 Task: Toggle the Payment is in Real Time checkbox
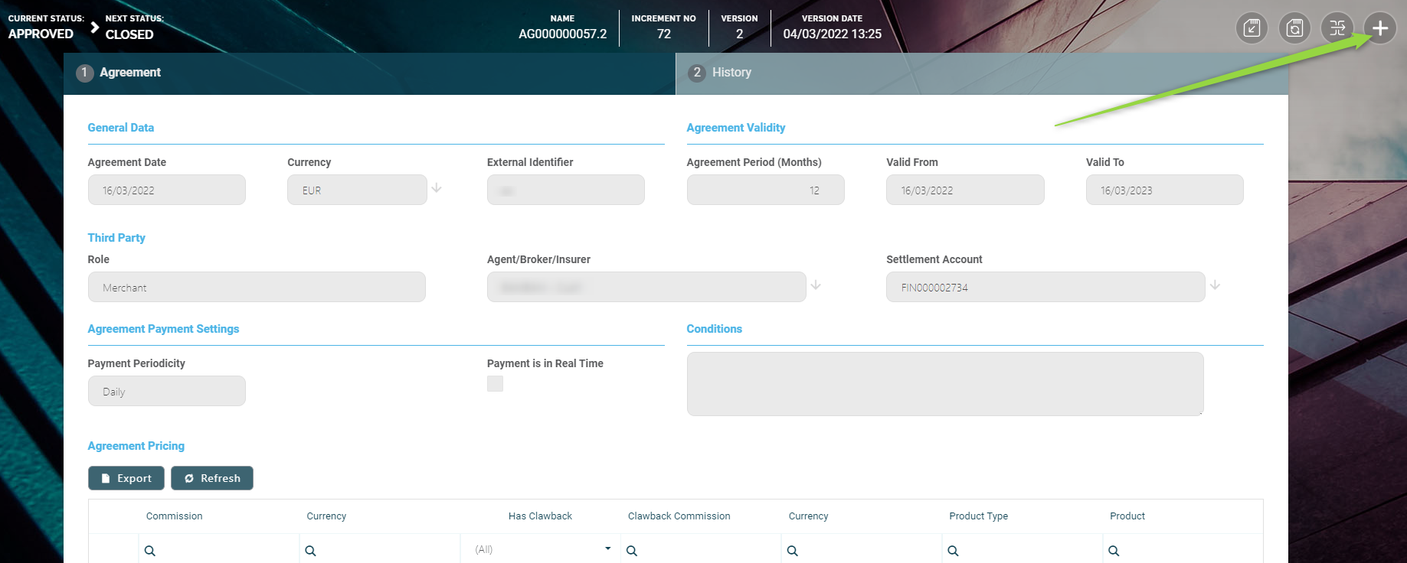496,383
